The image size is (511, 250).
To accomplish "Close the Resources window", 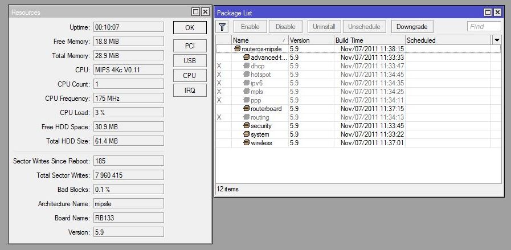I will (205, 12).
